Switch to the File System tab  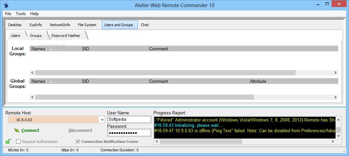tap(87, 25)
